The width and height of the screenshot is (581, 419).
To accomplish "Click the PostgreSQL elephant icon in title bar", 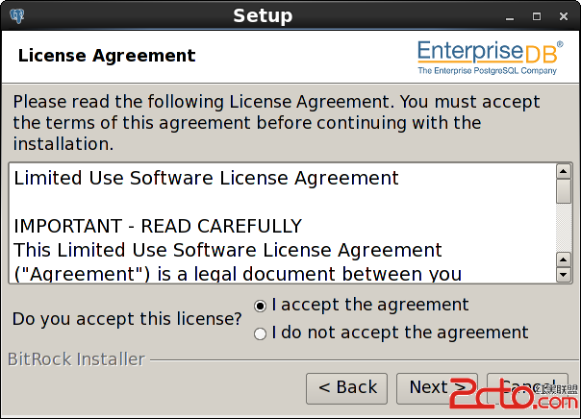I will 17,16.
